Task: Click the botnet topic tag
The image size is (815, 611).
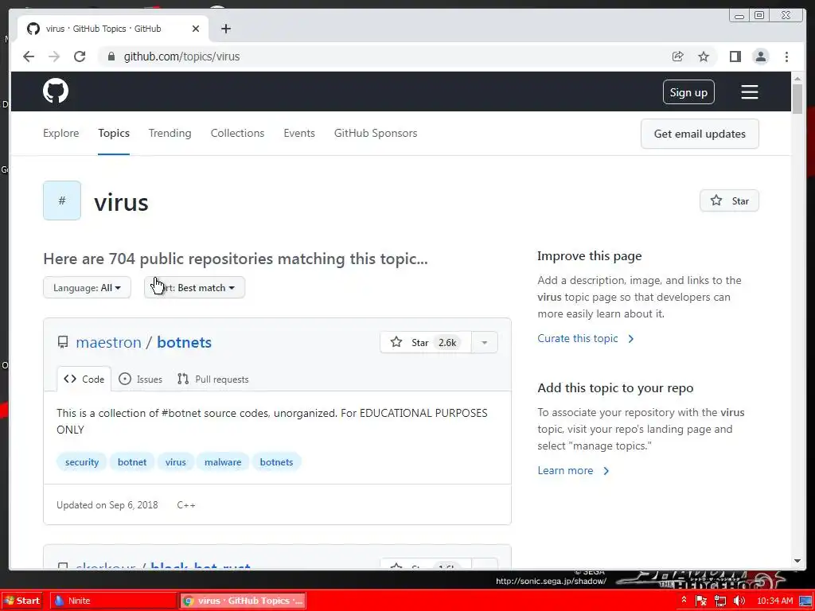Action: pos(132,462)
